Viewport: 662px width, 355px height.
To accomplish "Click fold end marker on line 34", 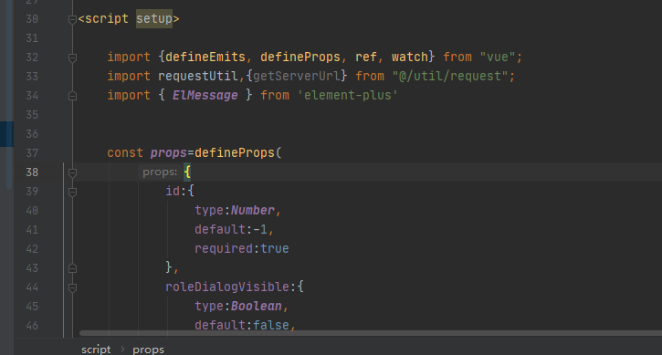I will point(73,96).
